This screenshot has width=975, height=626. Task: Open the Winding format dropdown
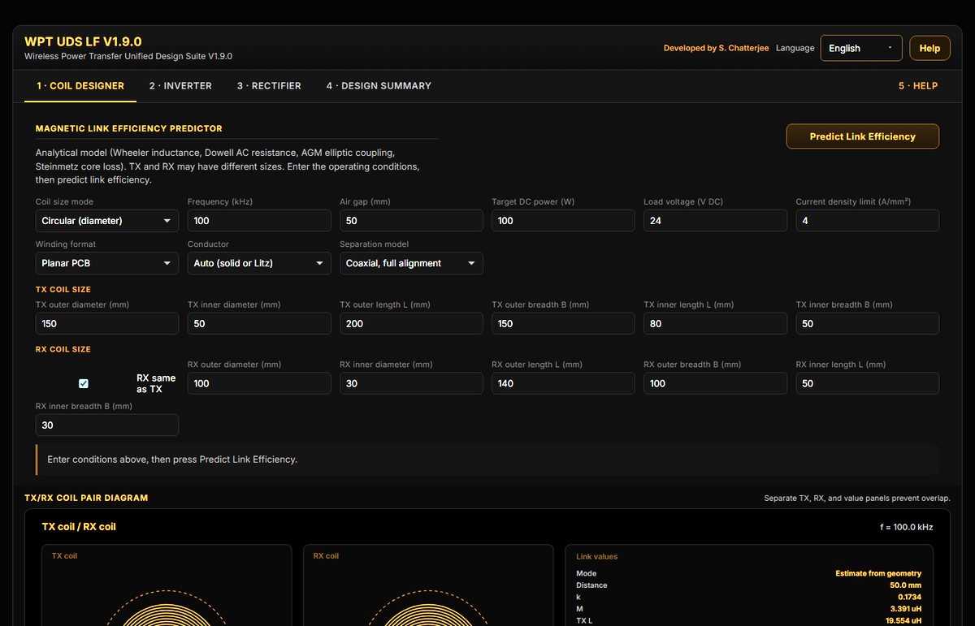click(107, 263)
